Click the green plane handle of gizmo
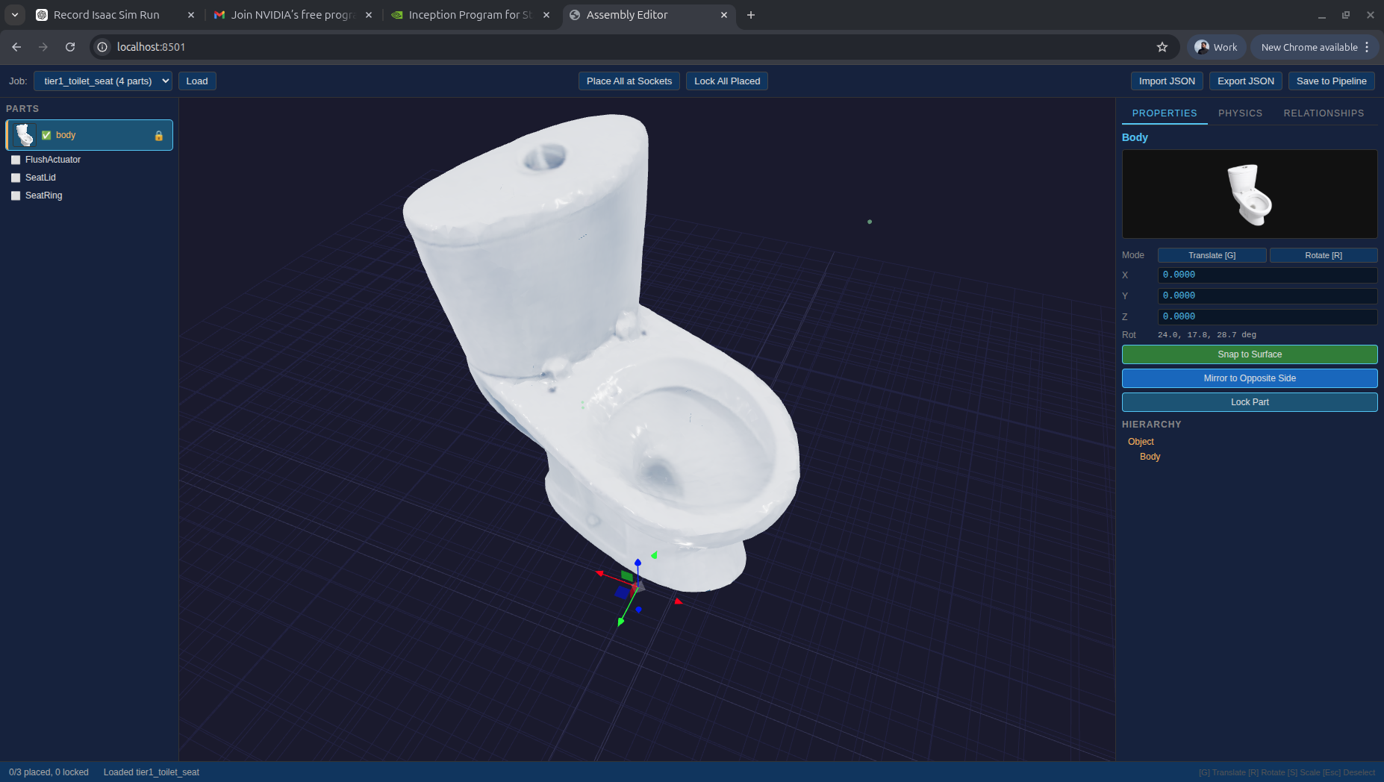Screen dimensions: 1384x782 [627, 576]
